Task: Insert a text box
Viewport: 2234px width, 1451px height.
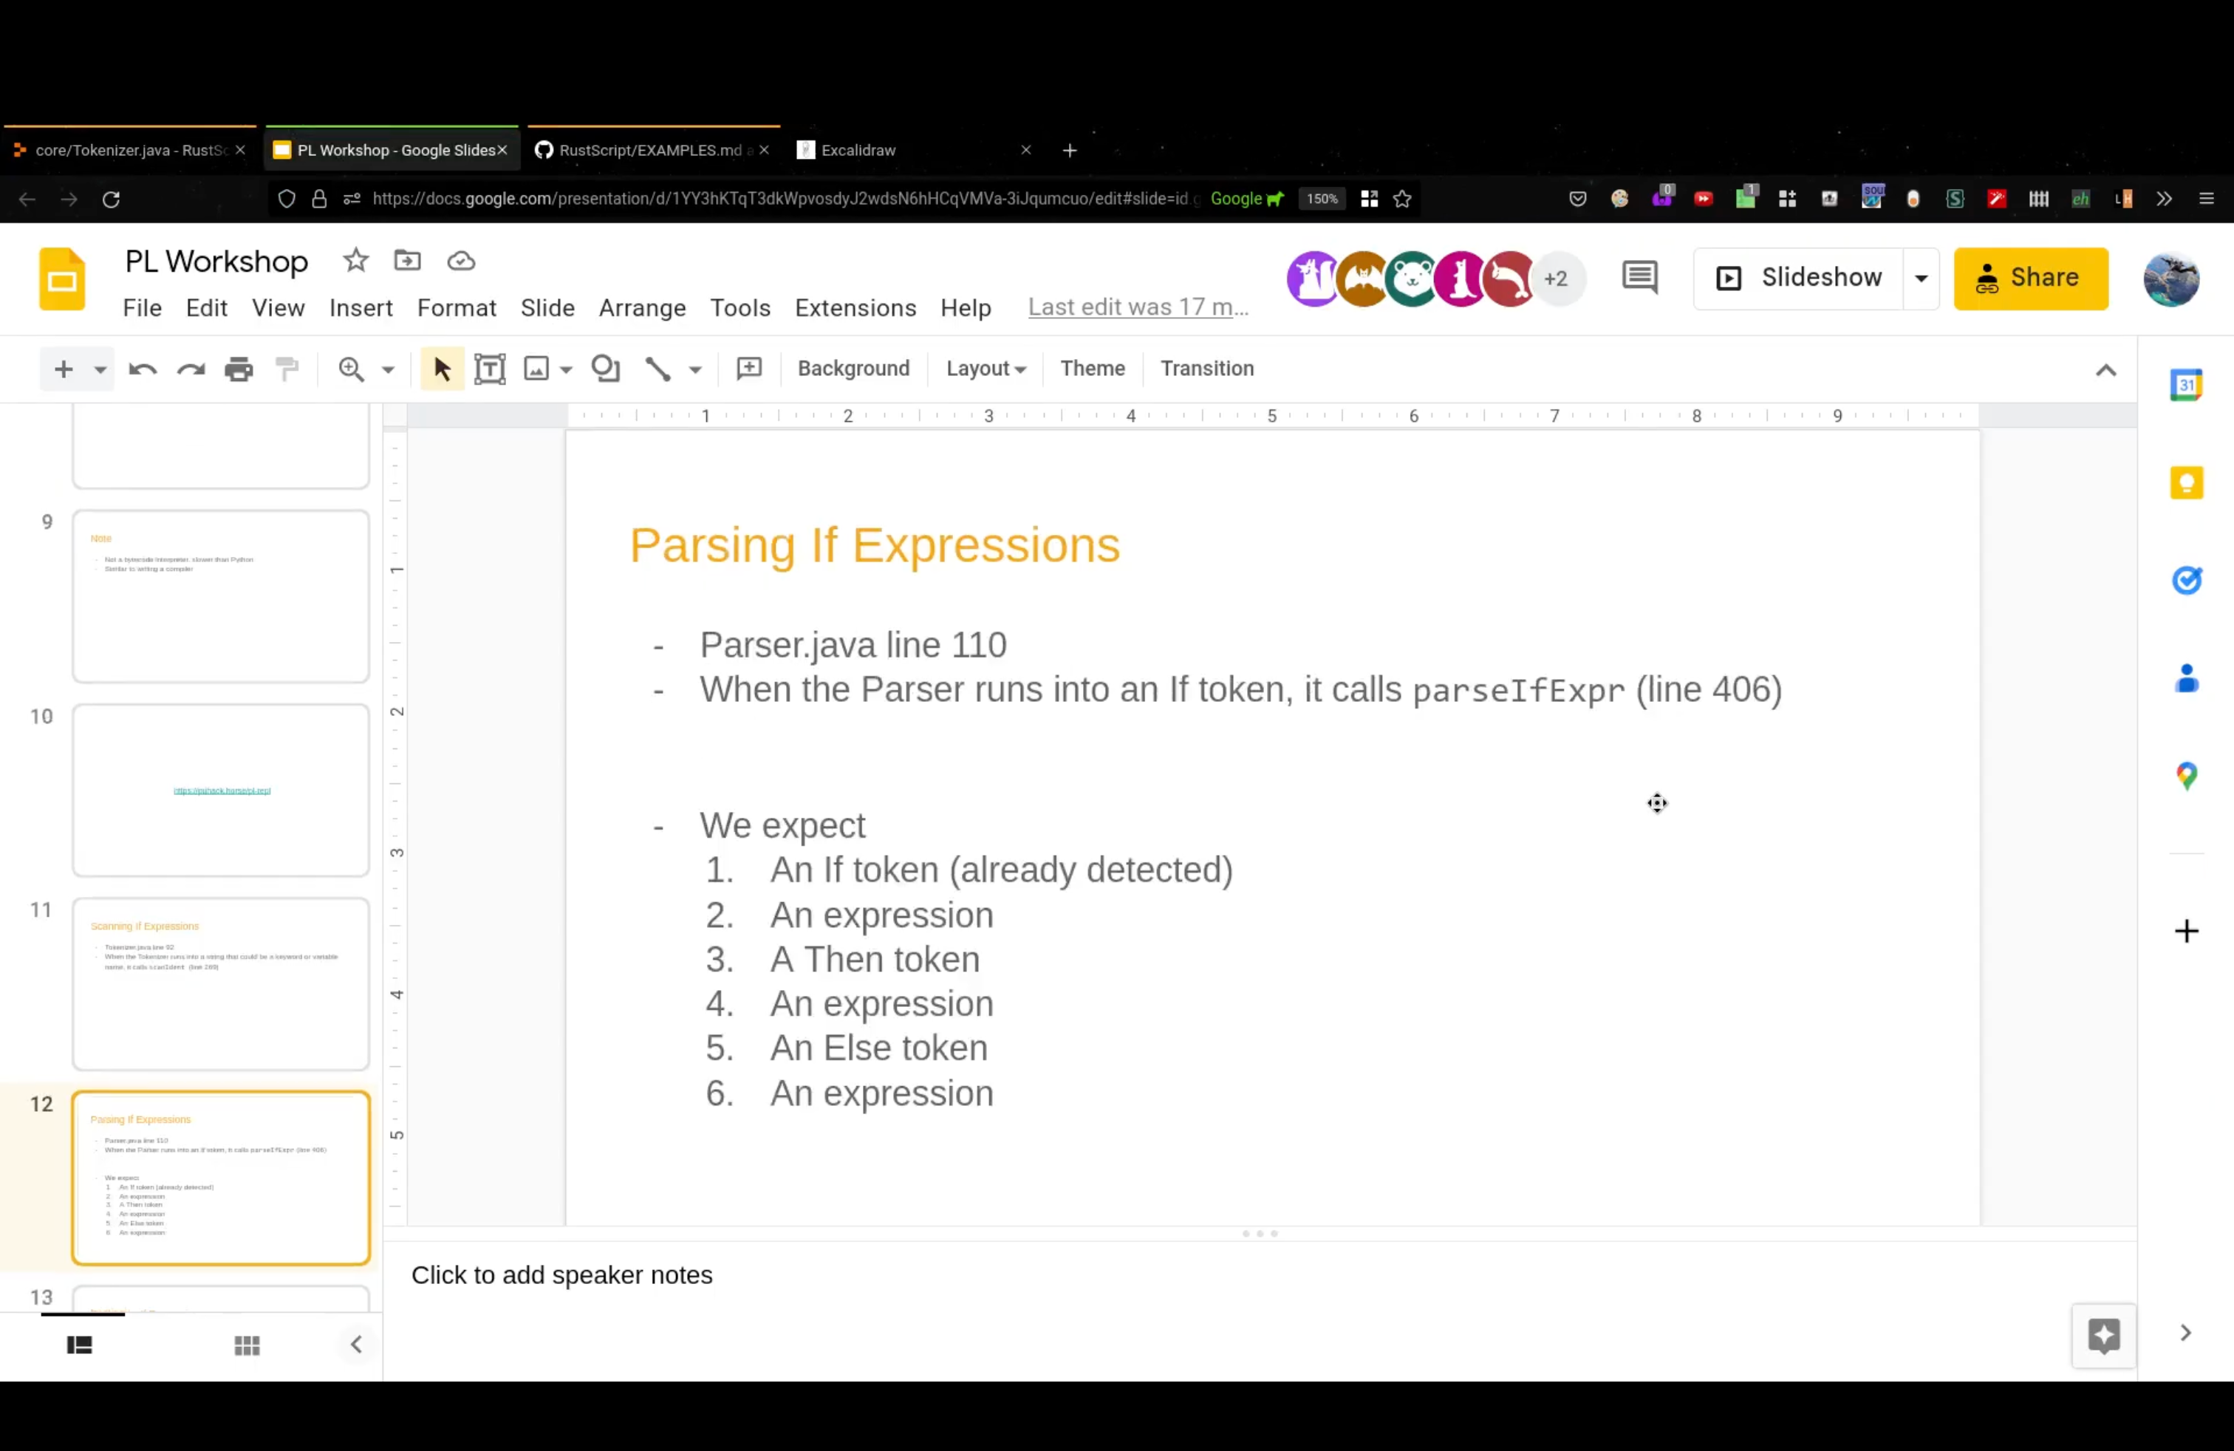Action: [490, 369]
